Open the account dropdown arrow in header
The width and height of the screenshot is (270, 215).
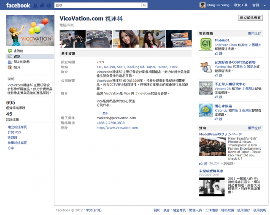pos(265,5)
